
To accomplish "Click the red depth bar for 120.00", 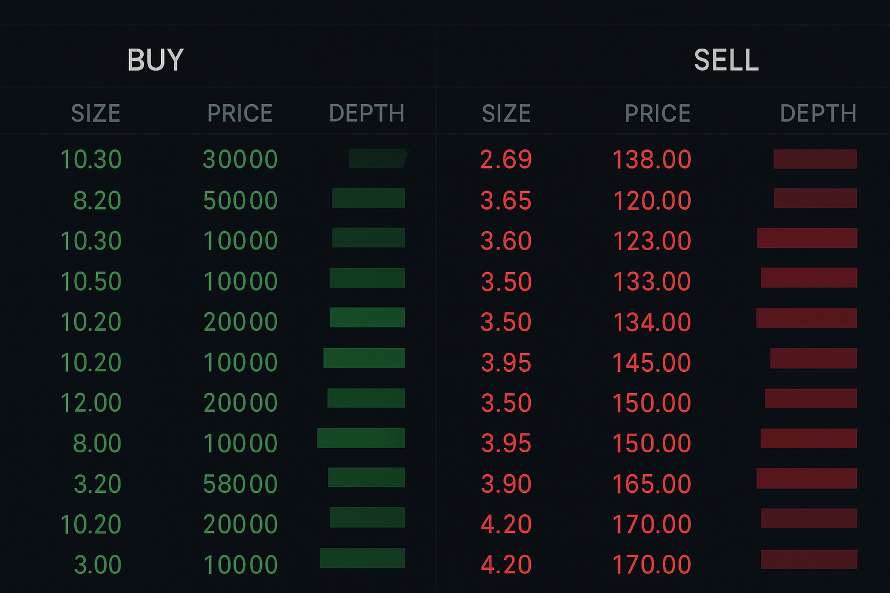I will [x=815, y=198].
